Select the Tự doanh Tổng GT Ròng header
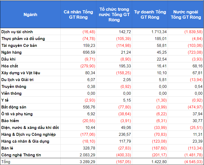The height and width of the screenshot is (165, 204). [150, 14]
